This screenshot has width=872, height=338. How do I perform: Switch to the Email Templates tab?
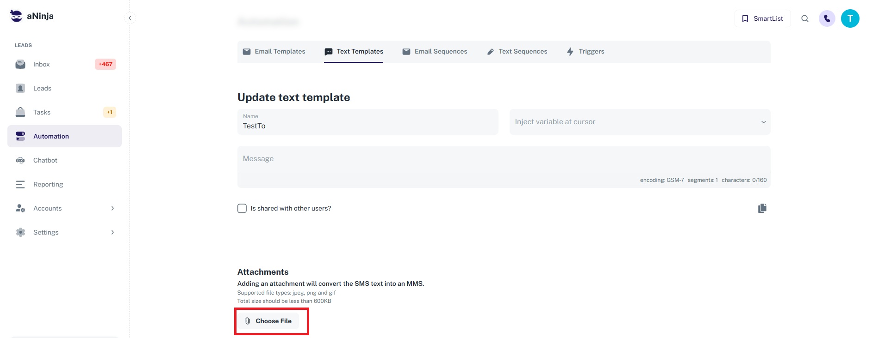click(x=274, y=52)
